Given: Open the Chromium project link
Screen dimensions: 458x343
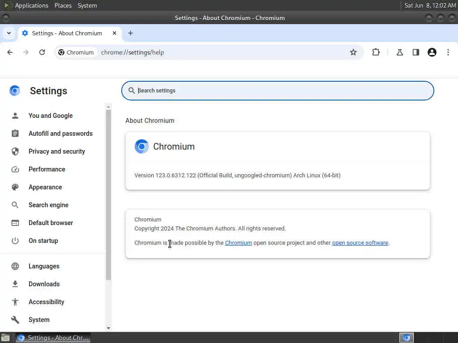Looking at the screenshot, I should 238,243.
